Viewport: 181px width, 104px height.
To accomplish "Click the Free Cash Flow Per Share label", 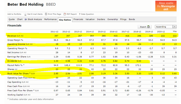I will pos(23,91).
